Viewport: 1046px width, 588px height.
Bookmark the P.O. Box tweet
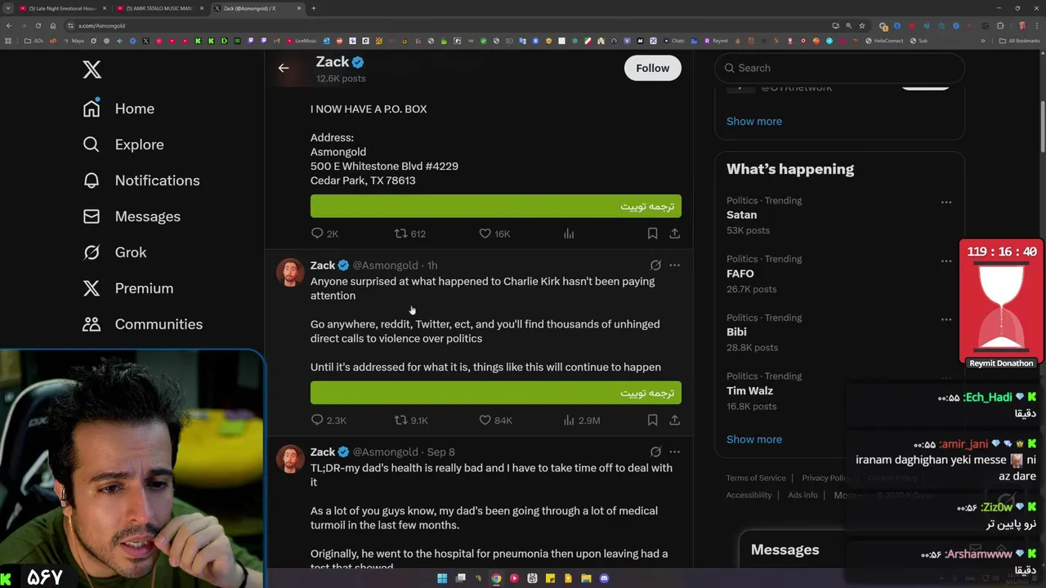[652, 234]
